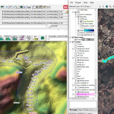This screenshot has height=114, width=114.
Task: Uncheck the Cross-Sections layer checkbox
Action: tap(81, 21)
